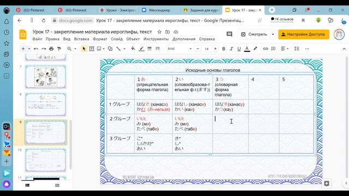The image size is (349, 196).
Task: Increase font size with plus button
Action: [x=215, y=48]
